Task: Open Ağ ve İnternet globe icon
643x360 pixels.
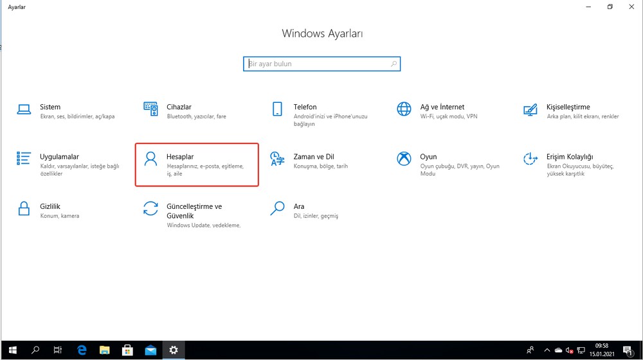Action: coord(404,109)
